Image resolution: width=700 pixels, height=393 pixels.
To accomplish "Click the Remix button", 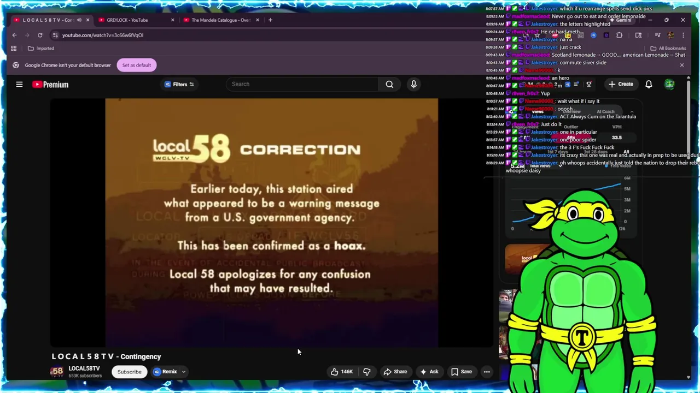I will (165, 372).
